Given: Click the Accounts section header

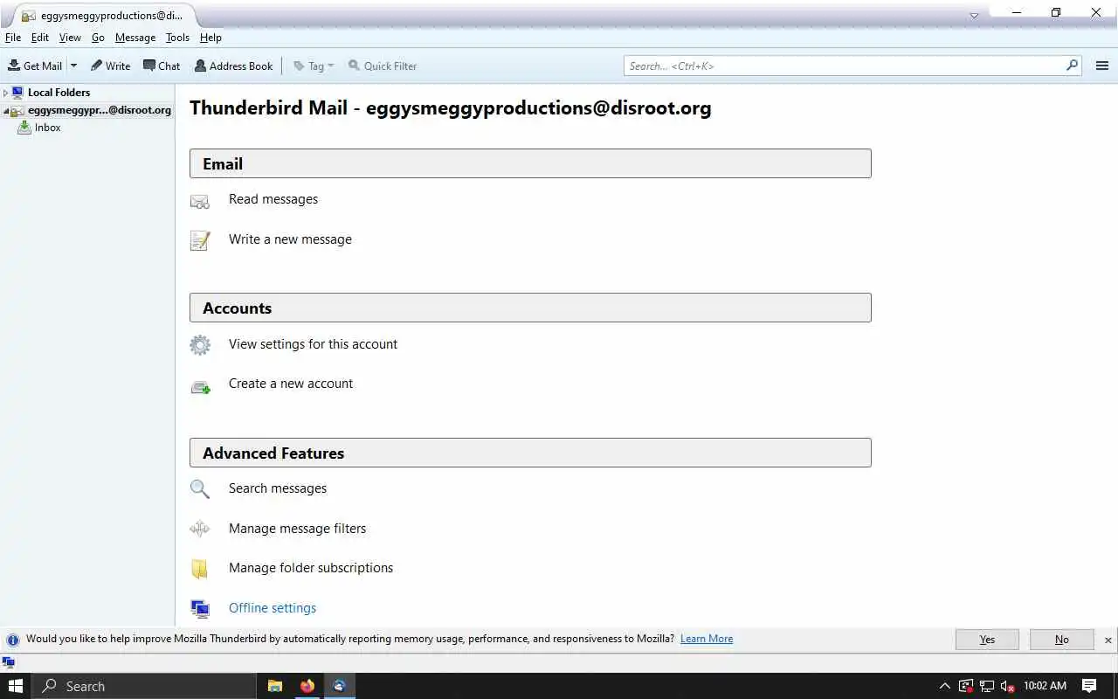Looking at the screenshot, I should 530,308.
